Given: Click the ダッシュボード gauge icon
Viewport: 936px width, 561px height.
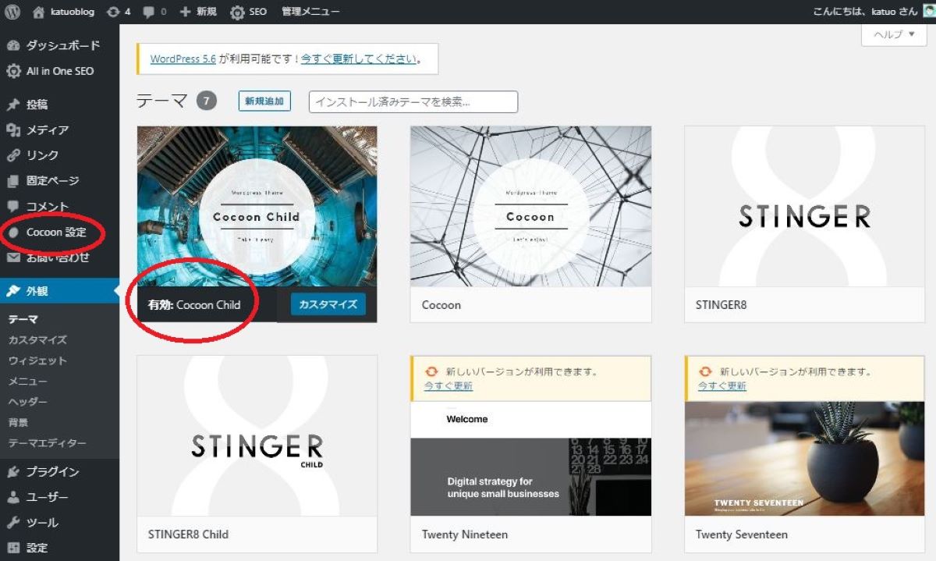Looking at the screenshot, I should [13, 45].
